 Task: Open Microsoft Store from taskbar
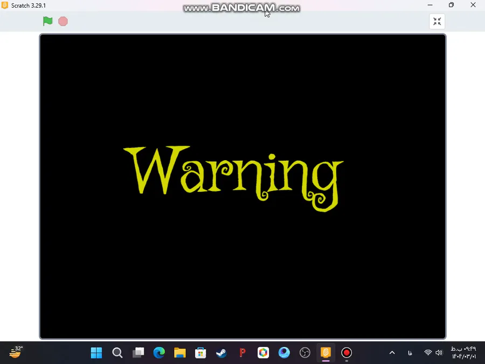200,353
